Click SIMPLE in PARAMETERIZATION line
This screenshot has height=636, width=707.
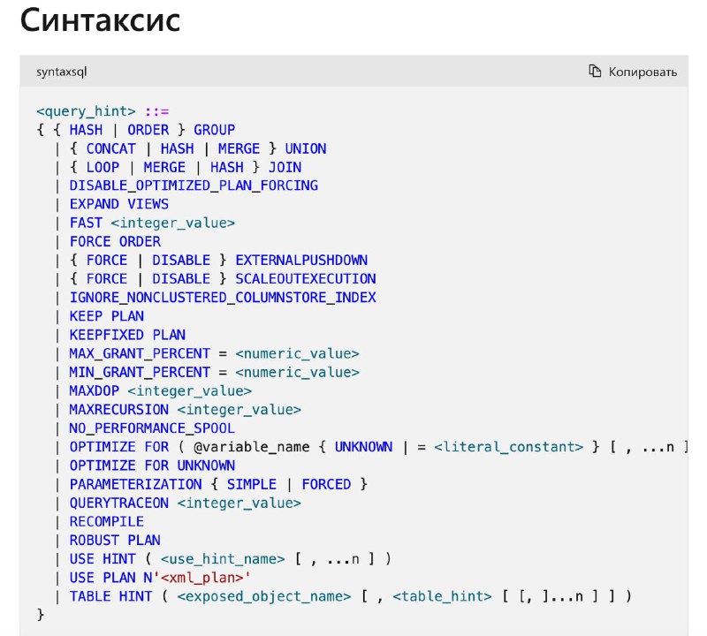[252, 485]
